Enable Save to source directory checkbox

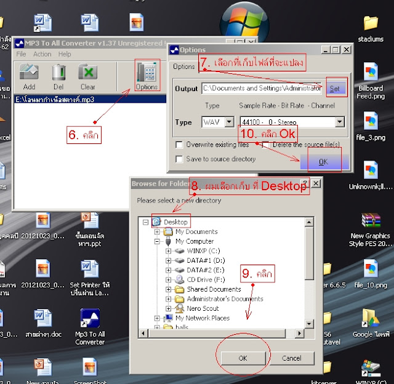179,159
